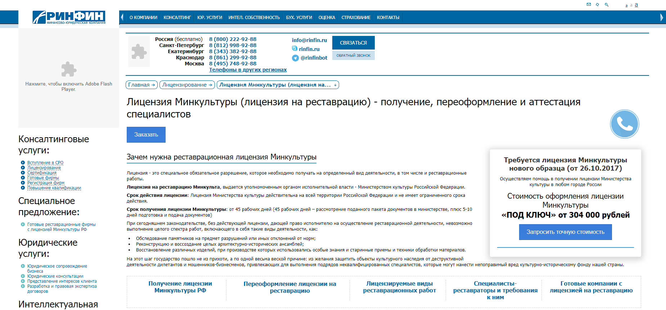Select the smallest font size letter

[x=626, y=6]
